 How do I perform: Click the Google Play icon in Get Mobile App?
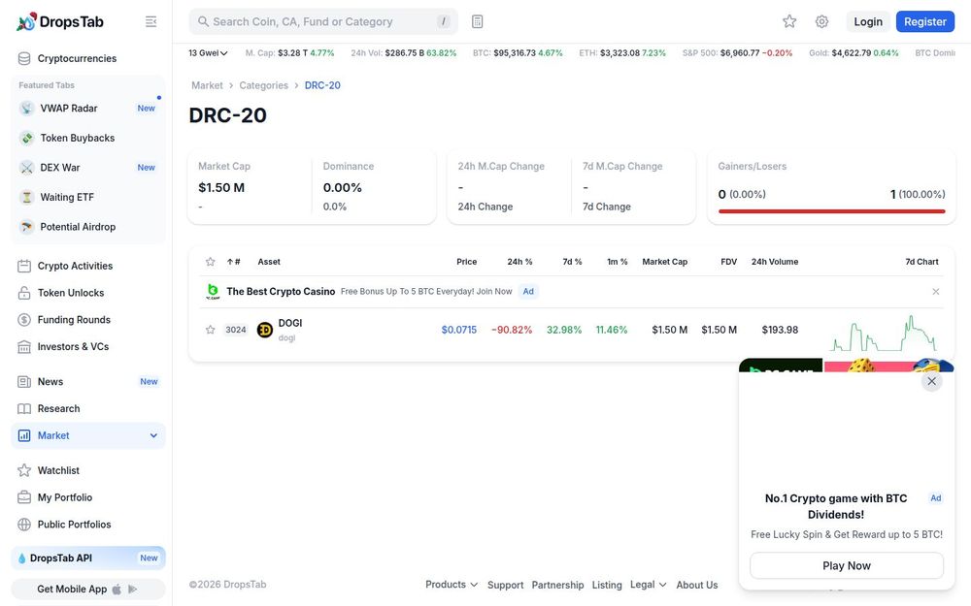(x=132, y=590)
